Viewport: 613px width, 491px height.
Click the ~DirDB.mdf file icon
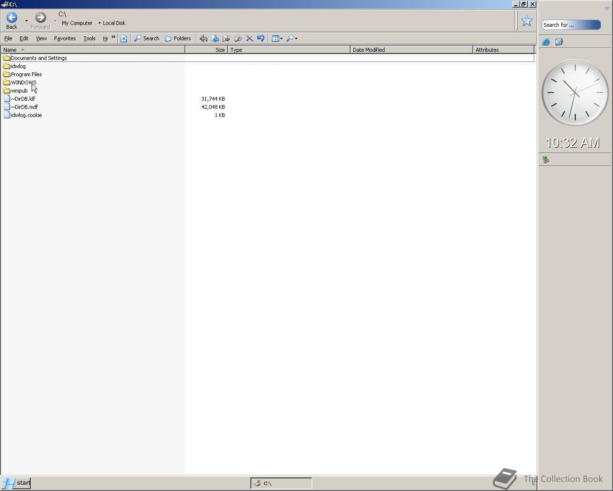(x=7, y=107)
